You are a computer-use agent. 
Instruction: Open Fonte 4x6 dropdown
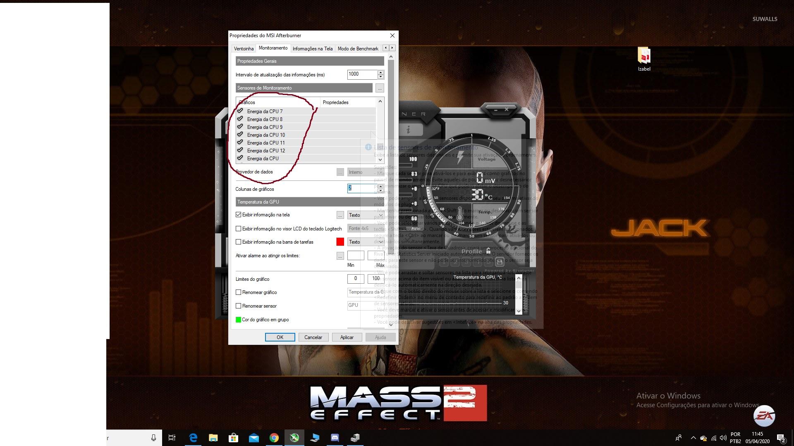point(366,228)
